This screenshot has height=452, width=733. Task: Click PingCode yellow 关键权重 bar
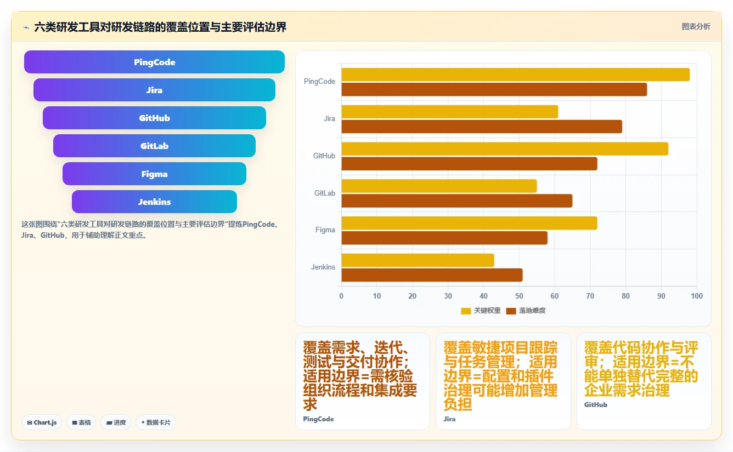[516, 75]
